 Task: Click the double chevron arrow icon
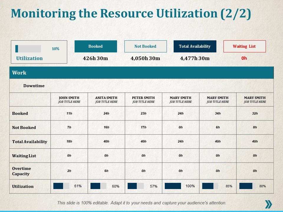[268, 204]
